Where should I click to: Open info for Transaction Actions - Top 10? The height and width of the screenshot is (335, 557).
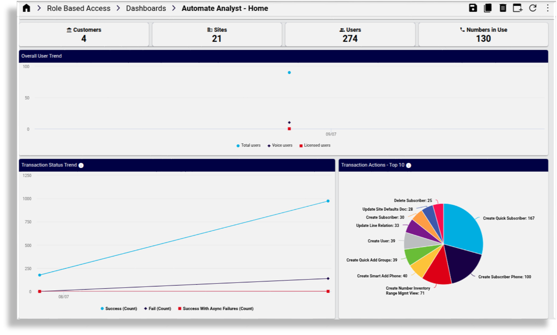click(x=408, y=165)
